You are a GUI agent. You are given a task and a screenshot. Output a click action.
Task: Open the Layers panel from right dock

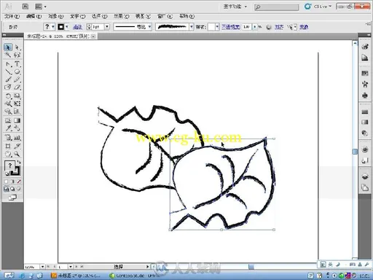(x=365, y=176)
